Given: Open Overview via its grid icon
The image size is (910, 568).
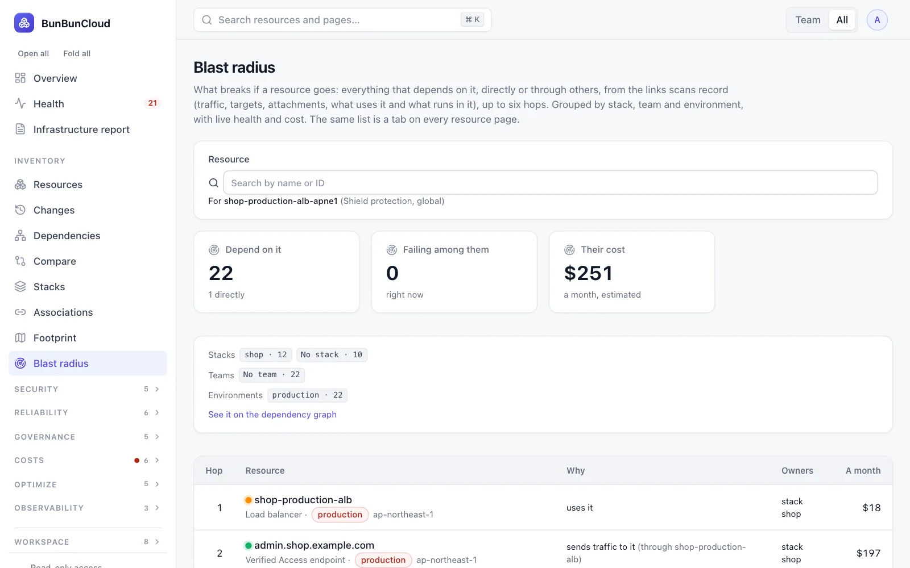Looking at the screenshot, I should (x=20, y=78).
